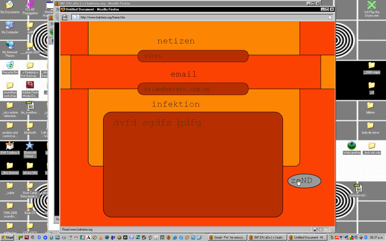
Task: Open the IDM Toolbox 4 icon
Action: [x=10, y=146]
